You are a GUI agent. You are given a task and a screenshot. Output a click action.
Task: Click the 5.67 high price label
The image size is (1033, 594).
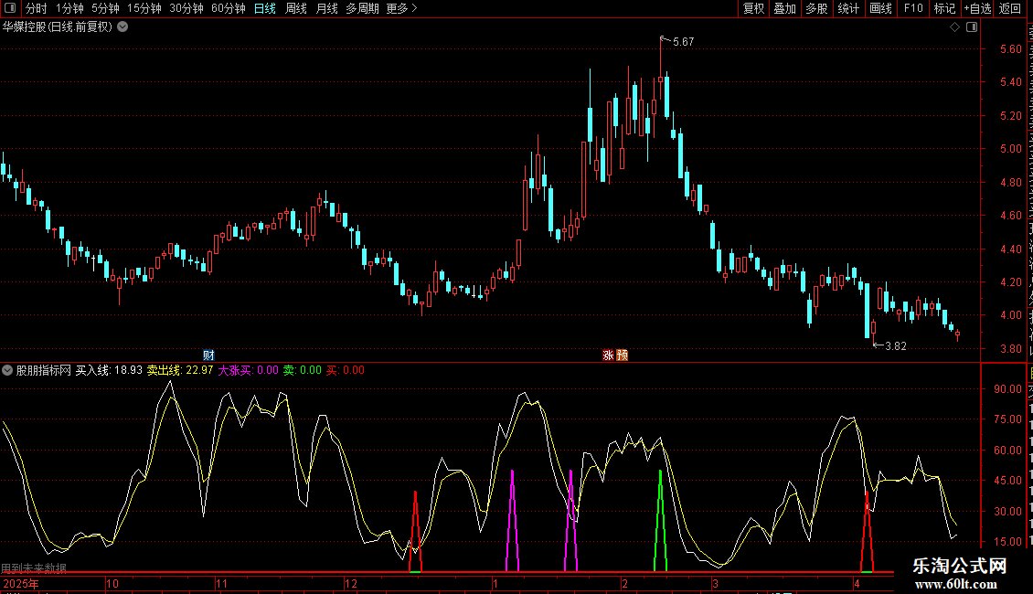pyautogui.click(x=683, y=41)
